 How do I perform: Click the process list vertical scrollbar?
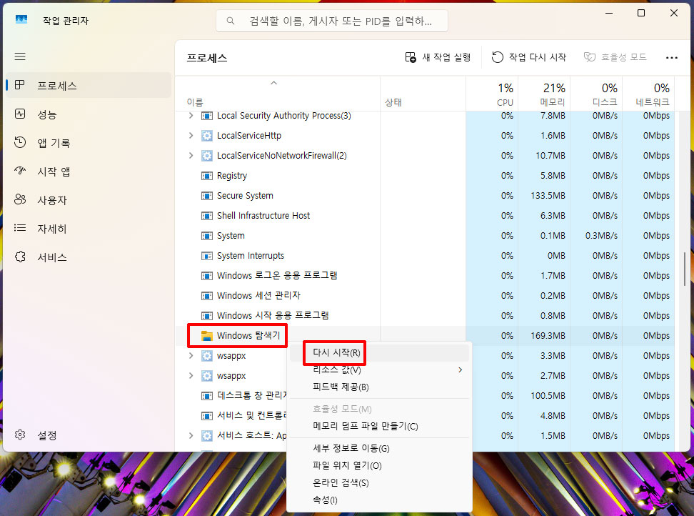(x=685, y=269)
